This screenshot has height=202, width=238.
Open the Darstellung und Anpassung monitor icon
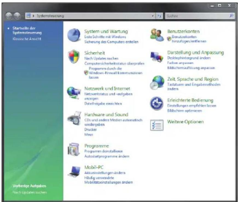[x=157, y=57]
